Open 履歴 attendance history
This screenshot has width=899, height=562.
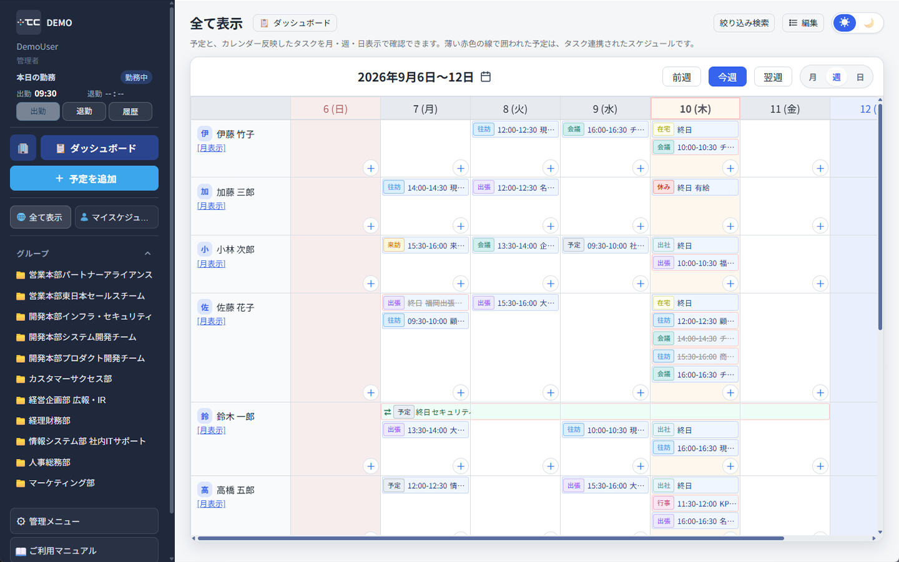[130, 111]
